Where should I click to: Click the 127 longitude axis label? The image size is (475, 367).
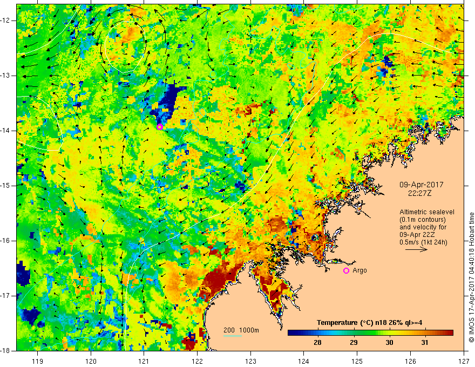point(464,361)
